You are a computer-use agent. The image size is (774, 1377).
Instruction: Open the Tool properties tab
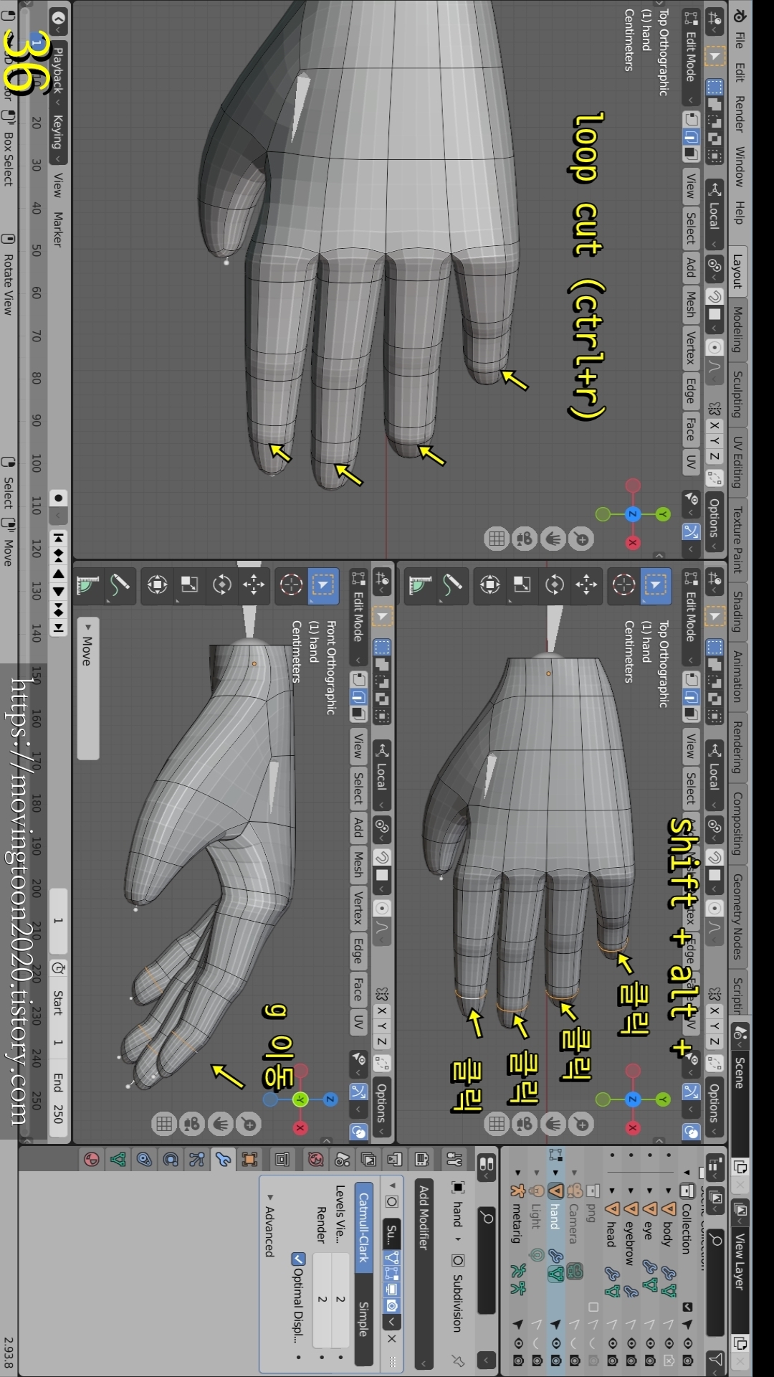pyautogui.click(x=454, y=1160)
